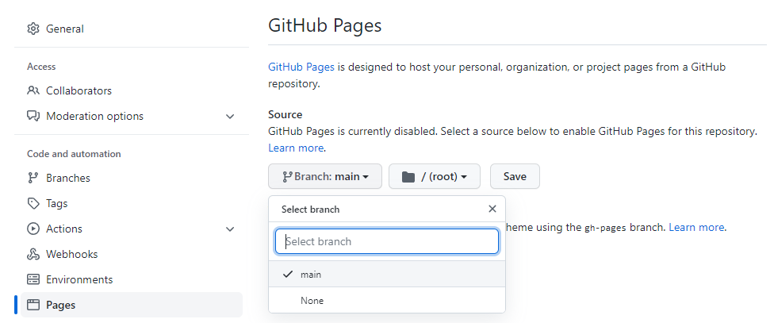
Task: Click the Environments server icon
Action: click(x=33, y=279)
